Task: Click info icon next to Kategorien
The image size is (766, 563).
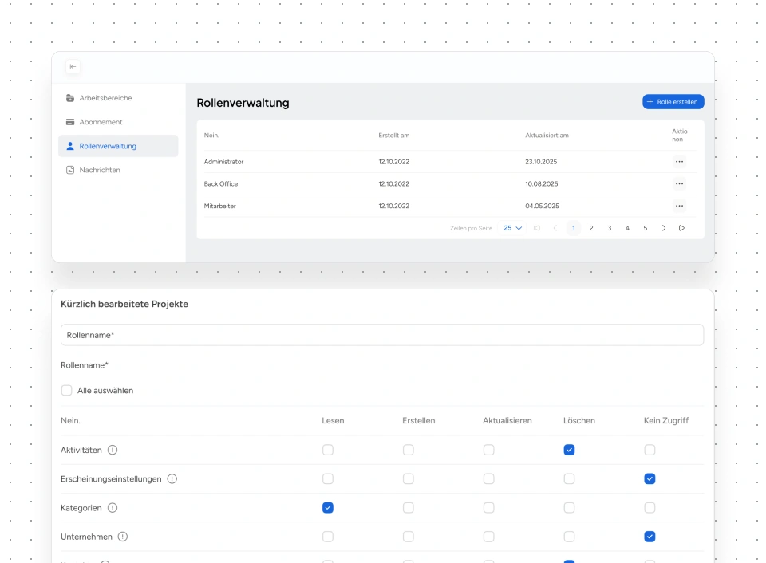Action: coord(113,508)
